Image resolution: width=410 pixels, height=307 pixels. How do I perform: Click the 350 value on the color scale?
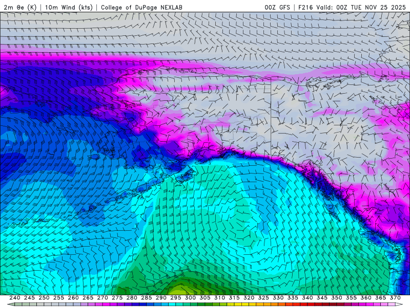point(337,298)
